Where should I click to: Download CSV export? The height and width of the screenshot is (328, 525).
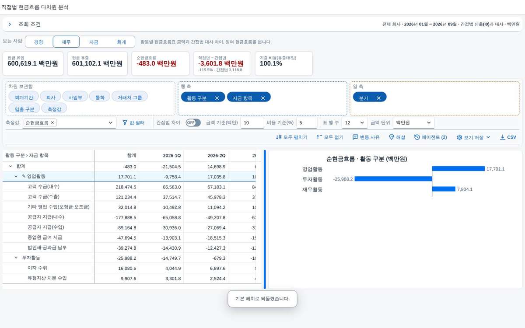(508, 137)
